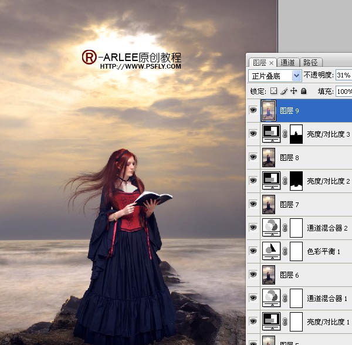Select the 图层 6 layer thumbnail
Image resolution: width=352 pixels, height=345 pixels.
(x=269, y=275)
